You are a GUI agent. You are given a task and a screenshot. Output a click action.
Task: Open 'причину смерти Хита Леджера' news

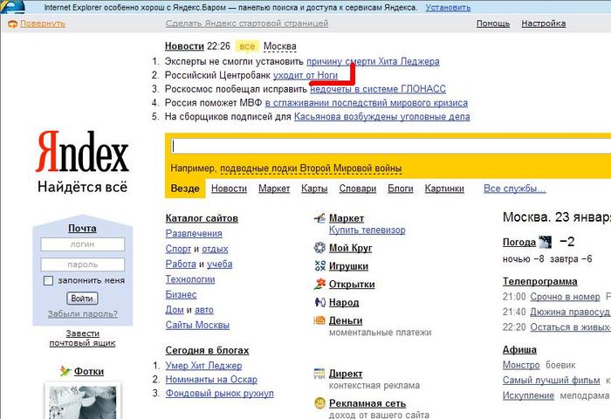point(373,62)
